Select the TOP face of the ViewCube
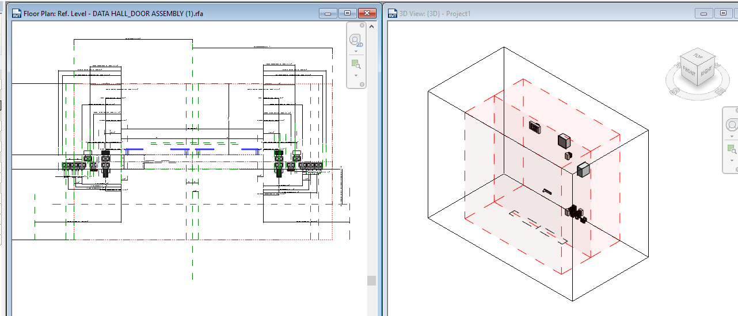This screenshot has width=738, height=316. pos(698,56)
